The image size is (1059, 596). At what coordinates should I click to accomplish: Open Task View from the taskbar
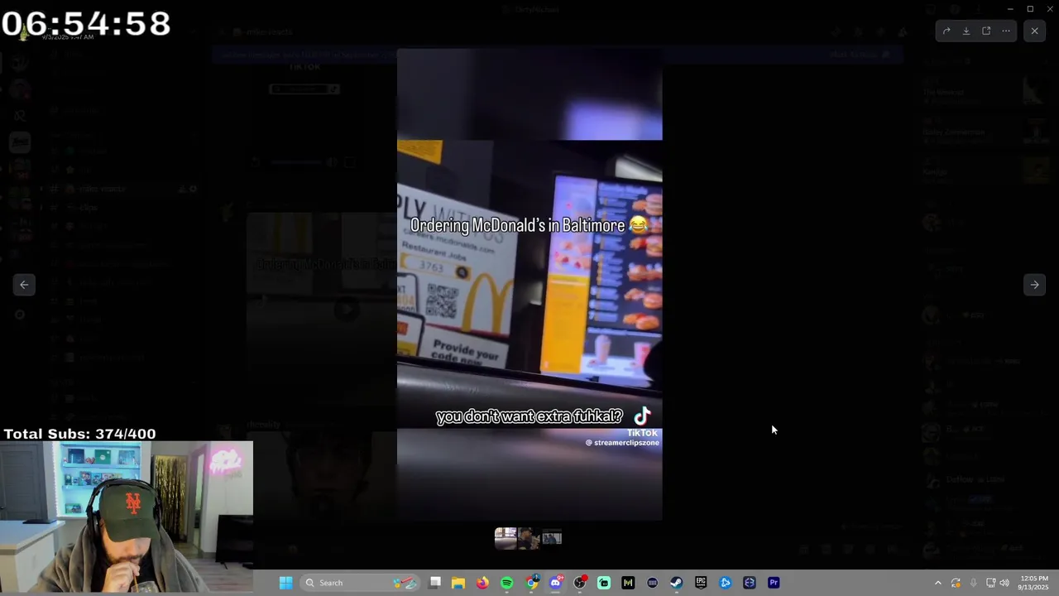(x=435, y=583)
